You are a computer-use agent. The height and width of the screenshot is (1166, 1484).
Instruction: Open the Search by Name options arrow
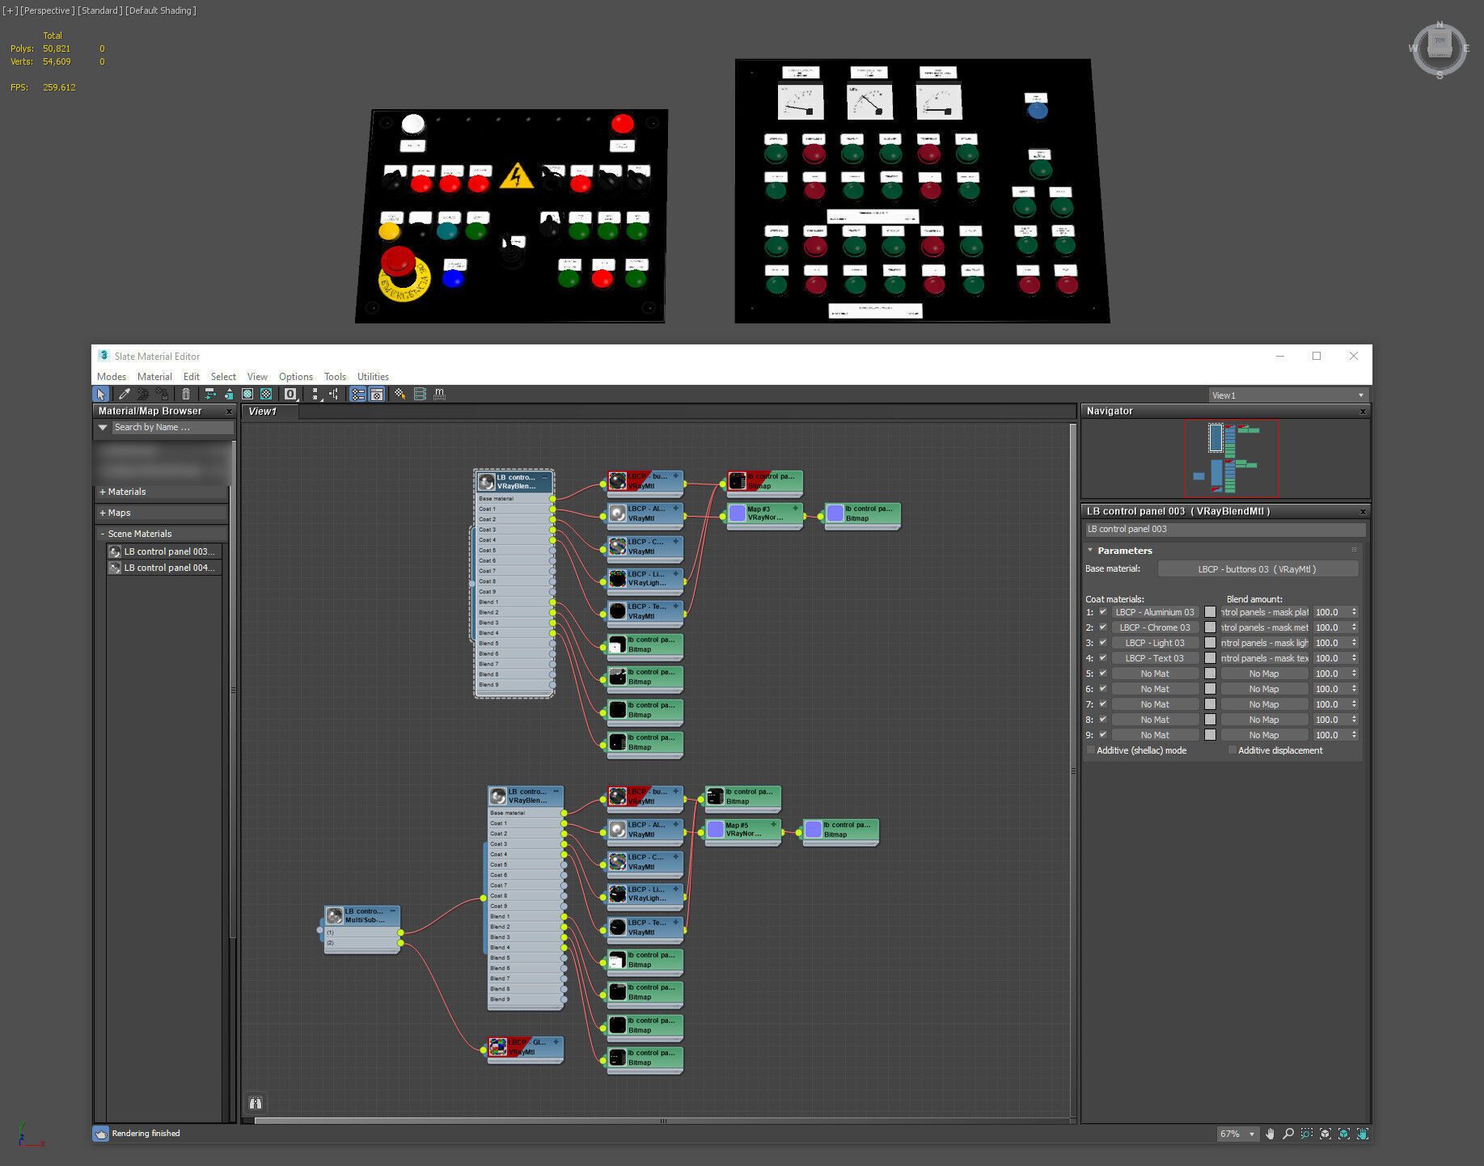coord(103,427)
